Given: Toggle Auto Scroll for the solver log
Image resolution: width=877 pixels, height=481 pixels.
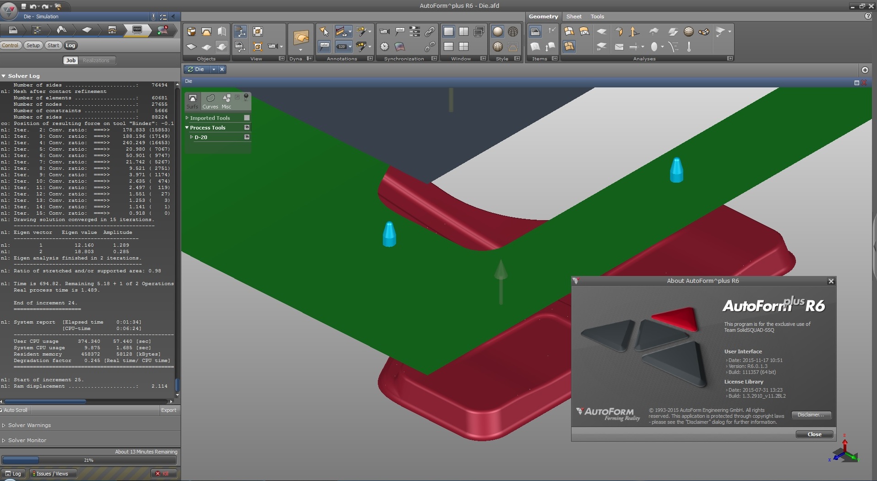Looking at the screenshot, I should point(14,410).
